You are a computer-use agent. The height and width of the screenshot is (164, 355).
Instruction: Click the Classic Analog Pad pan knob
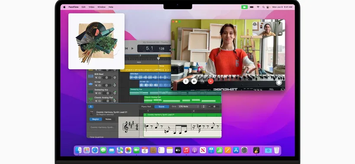(x=115, y=101)
